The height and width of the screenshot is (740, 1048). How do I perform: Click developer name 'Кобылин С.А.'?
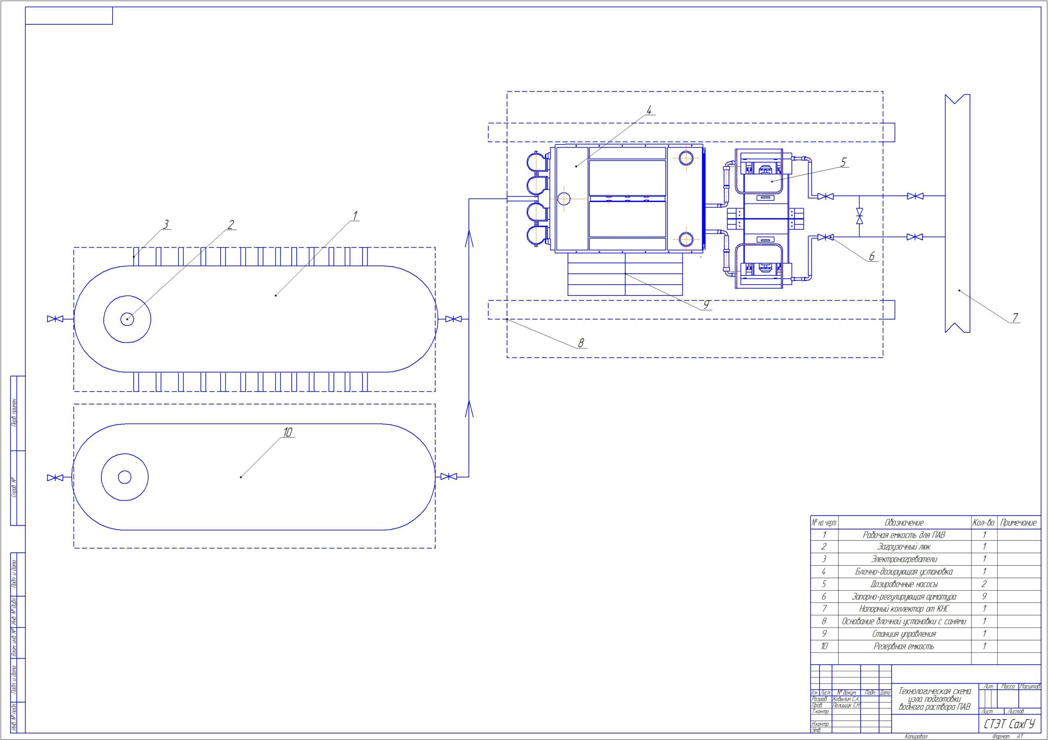[x=846, y=700]
